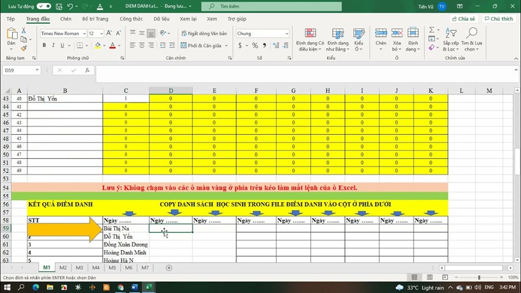Apply Italic formatting from the ribbon
The image size is (521, 293).
click(x=53, y=45)
